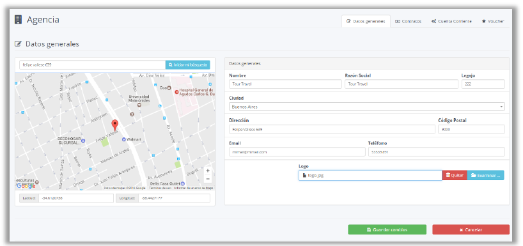
Task: Click the Hospital General de Agudos marker
Action: click(x=176, y=91)
